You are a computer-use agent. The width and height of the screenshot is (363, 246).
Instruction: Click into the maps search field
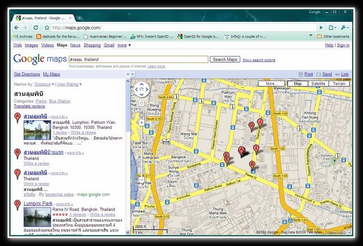(x=138, y=60)
